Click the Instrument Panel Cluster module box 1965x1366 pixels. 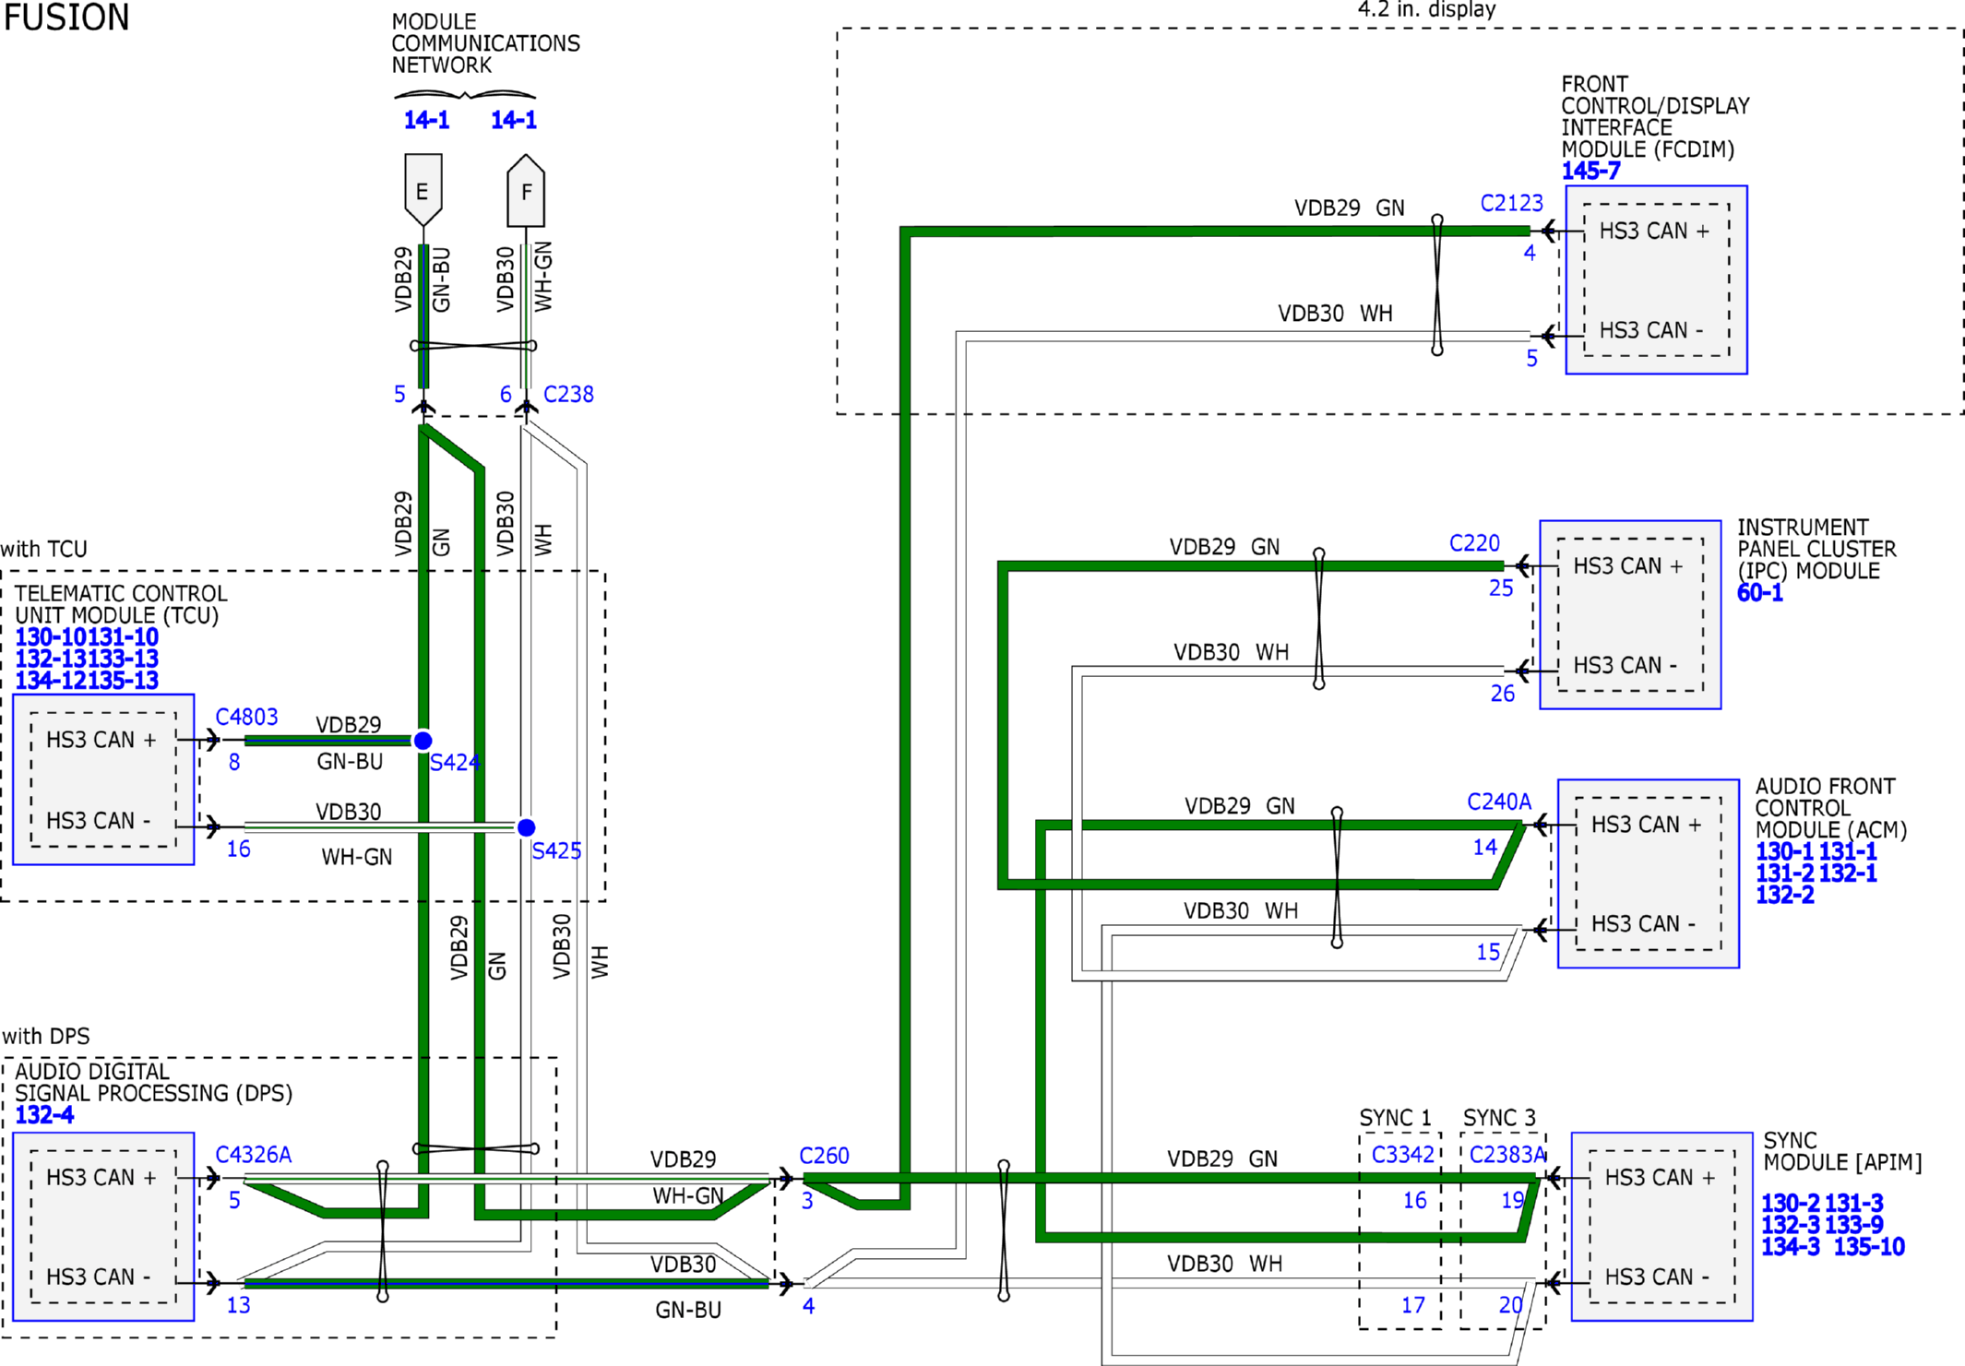[1630, 615]
